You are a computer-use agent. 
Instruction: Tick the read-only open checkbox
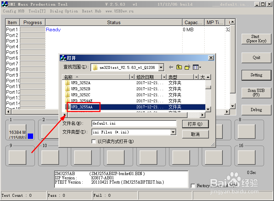pos(94,141)
